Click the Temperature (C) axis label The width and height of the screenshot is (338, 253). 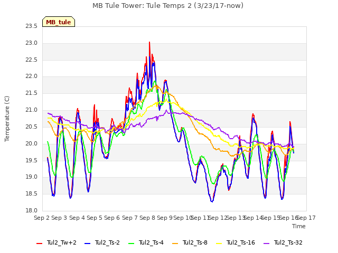pos(7,119)
